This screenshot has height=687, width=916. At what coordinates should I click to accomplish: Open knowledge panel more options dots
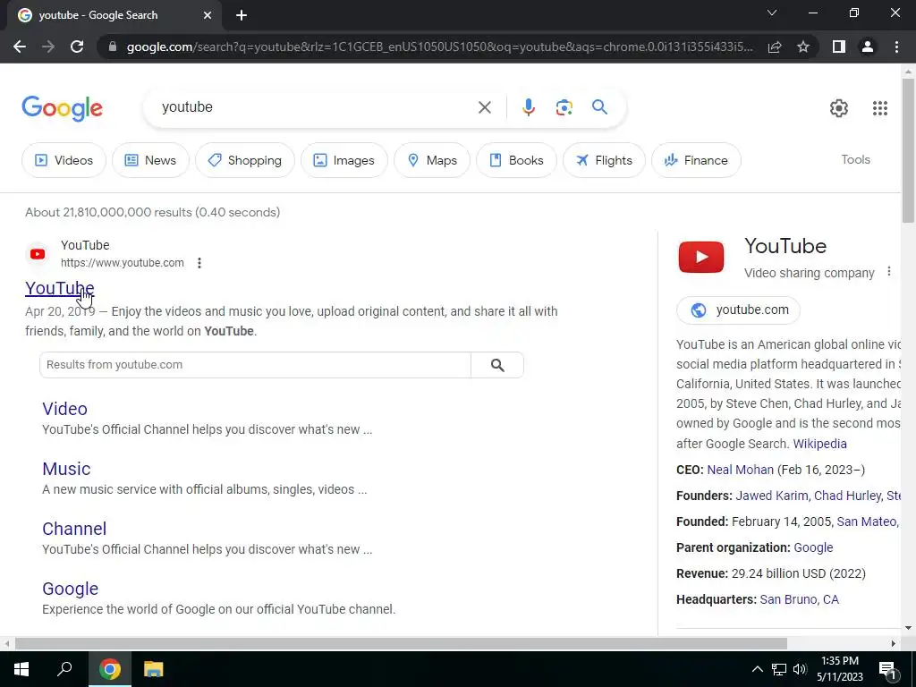(x=888, y=272)
